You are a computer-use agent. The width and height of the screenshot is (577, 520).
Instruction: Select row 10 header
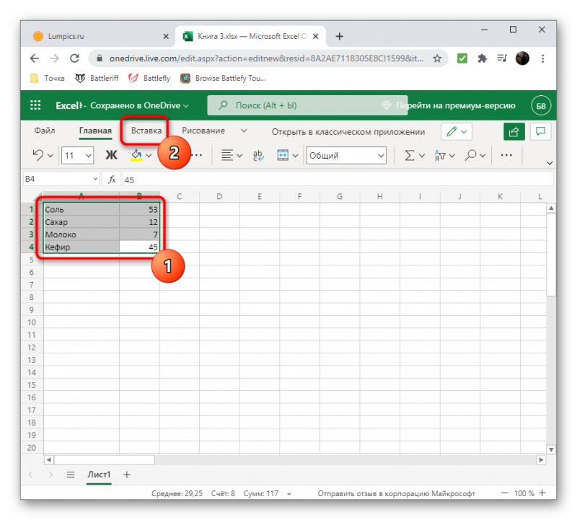coord(32,322)
